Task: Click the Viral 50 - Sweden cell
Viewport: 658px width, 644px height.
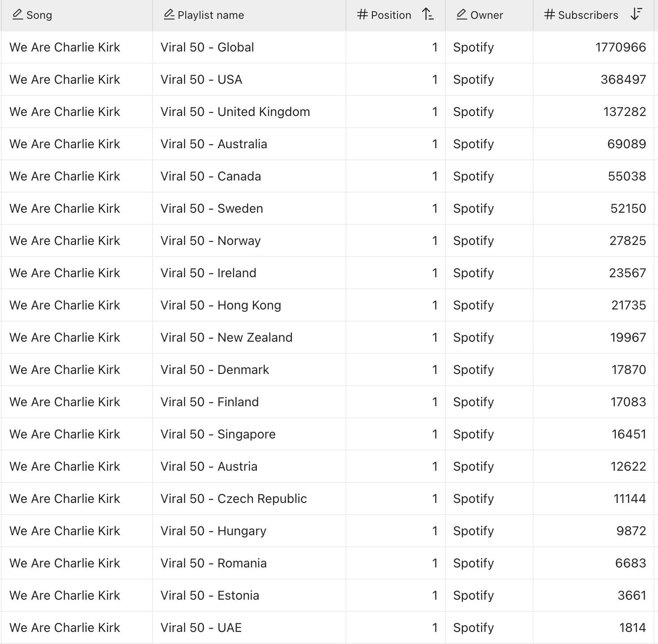Action: pos(249,208)
